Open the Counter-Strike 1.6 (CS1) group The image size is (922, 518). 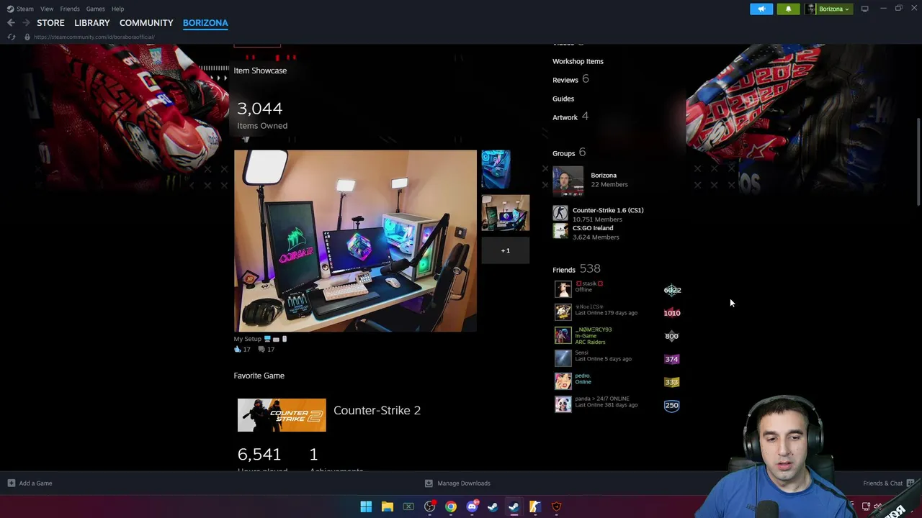pos(608,210)
